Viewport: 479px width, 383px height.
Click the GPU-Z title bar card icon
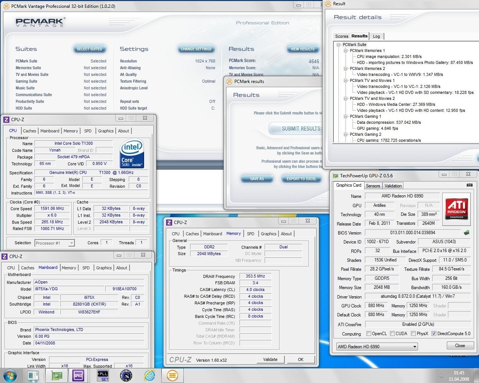click(335, 175)
